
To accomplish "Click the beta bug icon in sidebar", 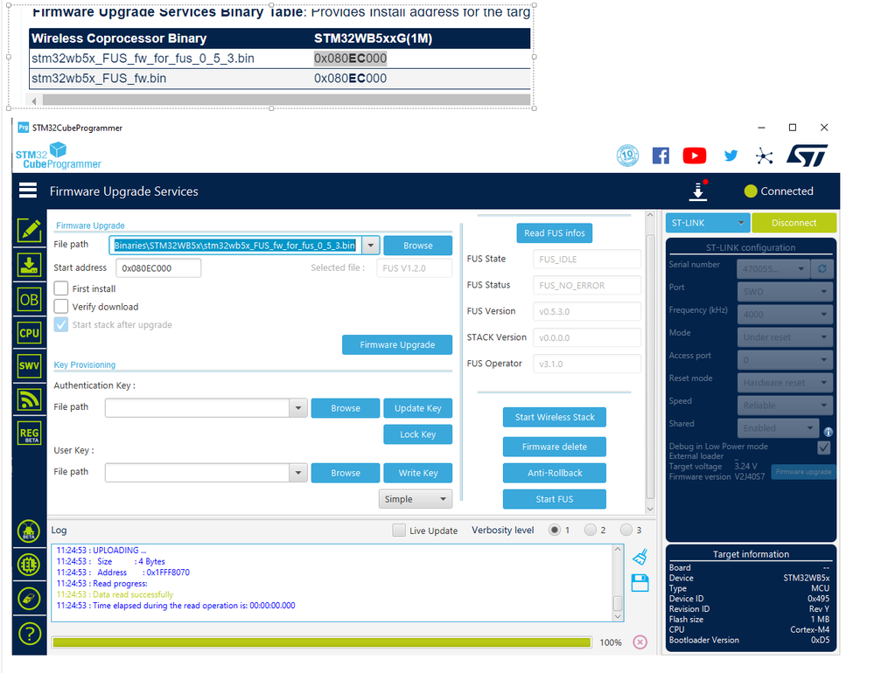I will click(29, 531).
